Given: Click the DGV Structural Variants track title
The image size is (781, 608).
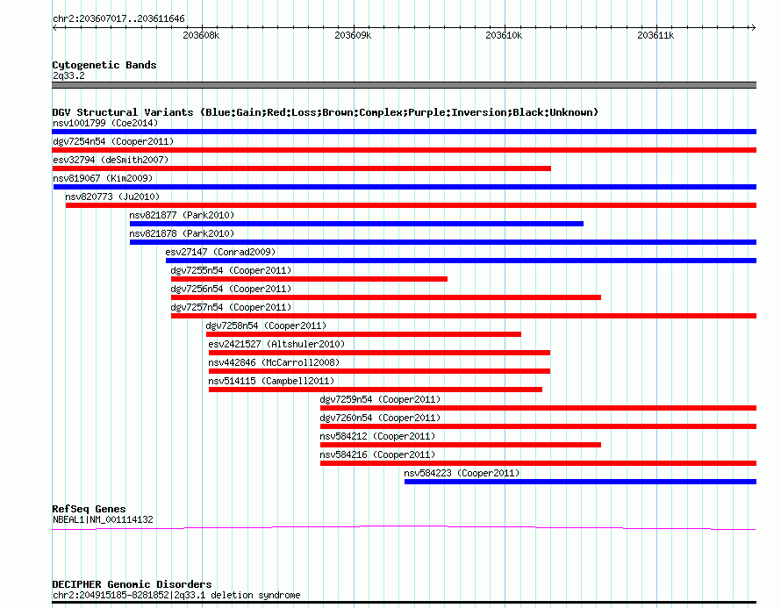Looking at the screenshot, I should (x=325, y=112).
